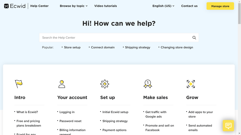
Task: Open Video tutorials in the top menu
Action: click(105, 6)
